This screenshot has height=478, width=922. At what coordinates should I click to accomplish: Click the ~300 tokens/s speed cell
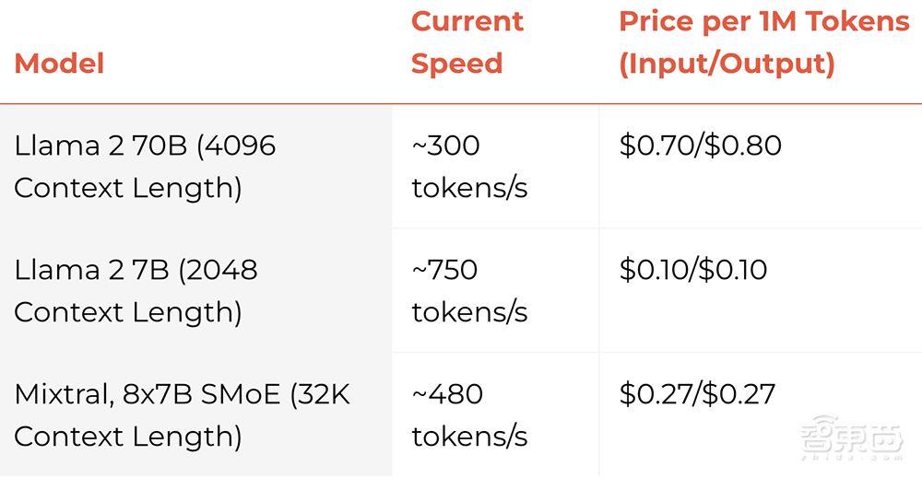click(x=469, y=167)
